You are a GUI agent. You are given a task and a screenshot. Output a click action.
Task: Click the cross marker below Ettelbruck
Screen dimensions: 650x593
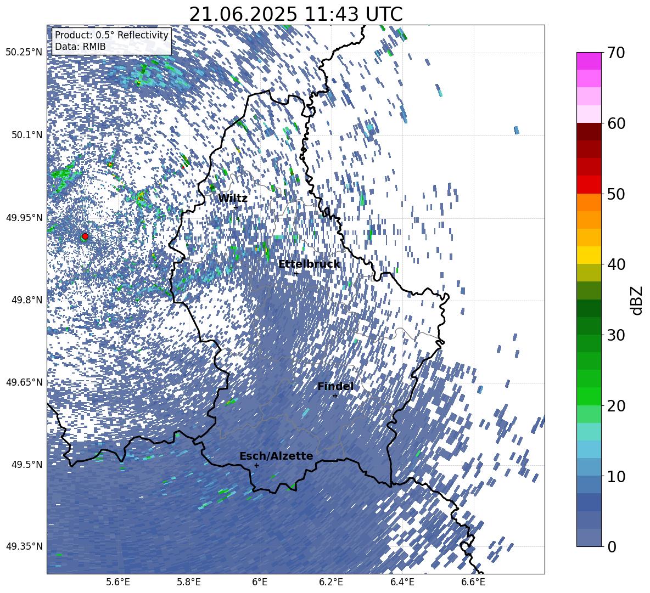click(296, 274)
